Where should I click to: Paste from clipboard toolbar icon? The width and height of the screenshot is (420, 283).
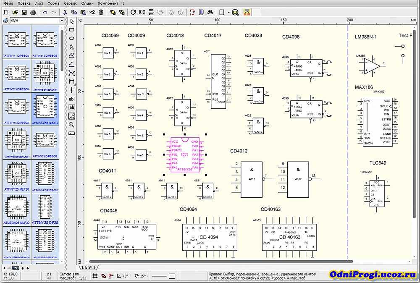coord(83,12)
